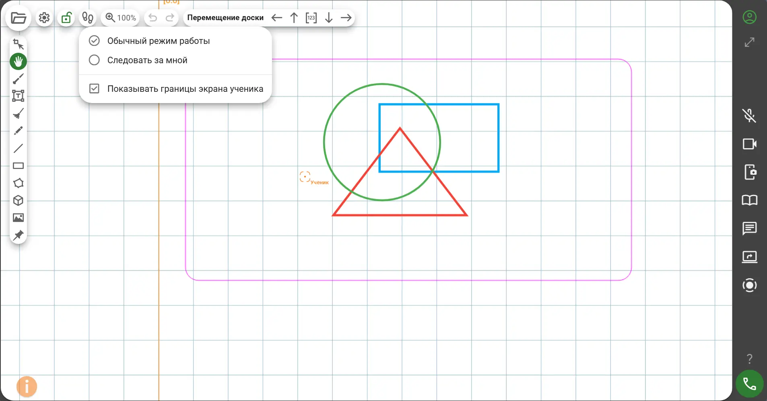Select "Следовать за мной" option

point(147,60)
